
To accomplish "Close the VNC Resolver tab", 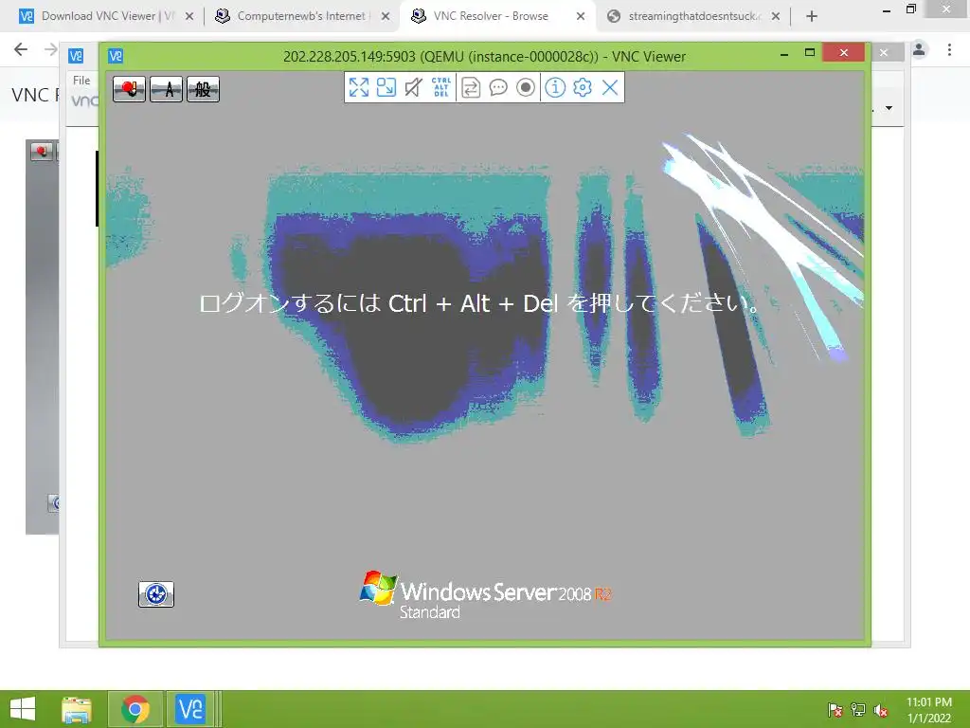I will (581, 16).
